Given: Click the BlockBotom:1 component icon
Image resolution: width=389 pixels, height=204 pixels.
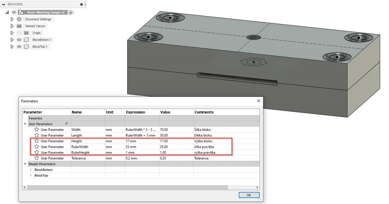Looking at the screenshot, I should pos(26,40).
